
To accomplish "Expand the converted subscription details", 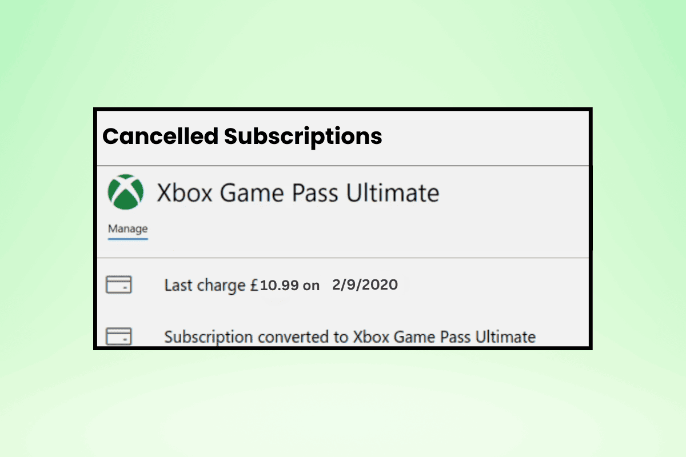I will pos(349,336).
